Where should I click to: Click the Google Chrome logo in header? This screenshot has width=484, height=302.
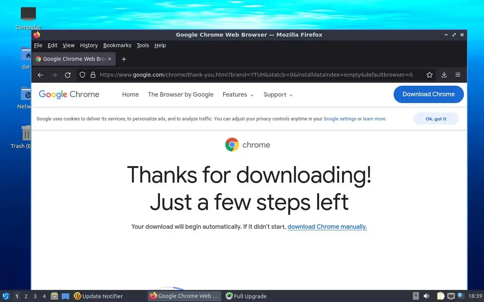tap(69, 94)
